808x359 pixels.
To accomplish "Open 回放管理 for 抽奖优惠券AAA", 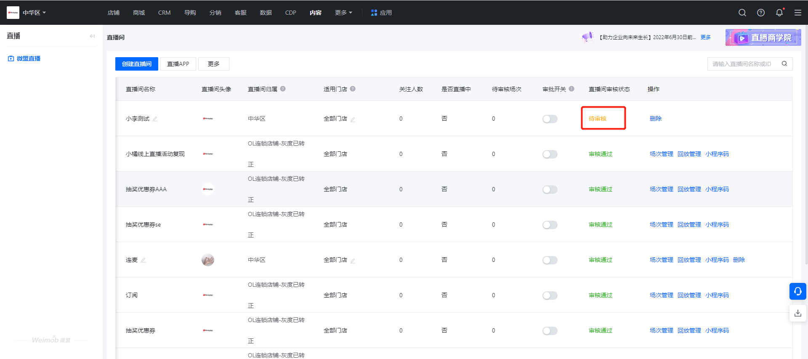I will (x=689, y=189).
